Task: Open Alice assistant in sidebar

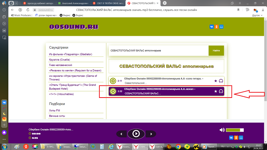Action: 4,133
